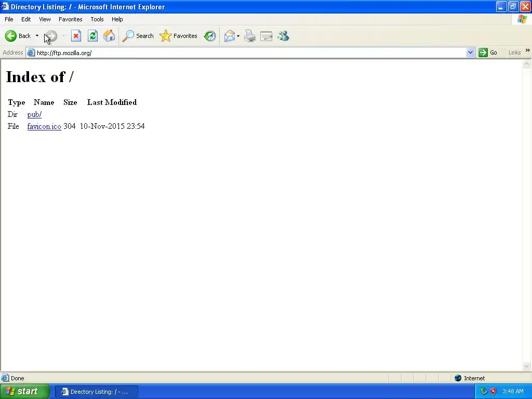Image resolution: width=532 pixels, height=399 pixels.
Task: Expand the Links toolbar chevron
Action: [528, 50]
